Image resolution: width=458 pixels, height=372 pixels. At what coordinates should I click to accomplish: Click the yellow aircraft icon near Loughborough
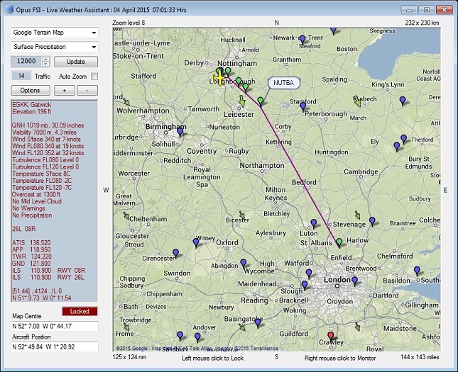(218, 78)
